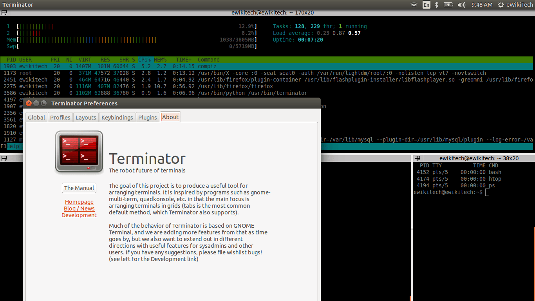Click the En keyboard layout indicator

click(x=426, y=5)
